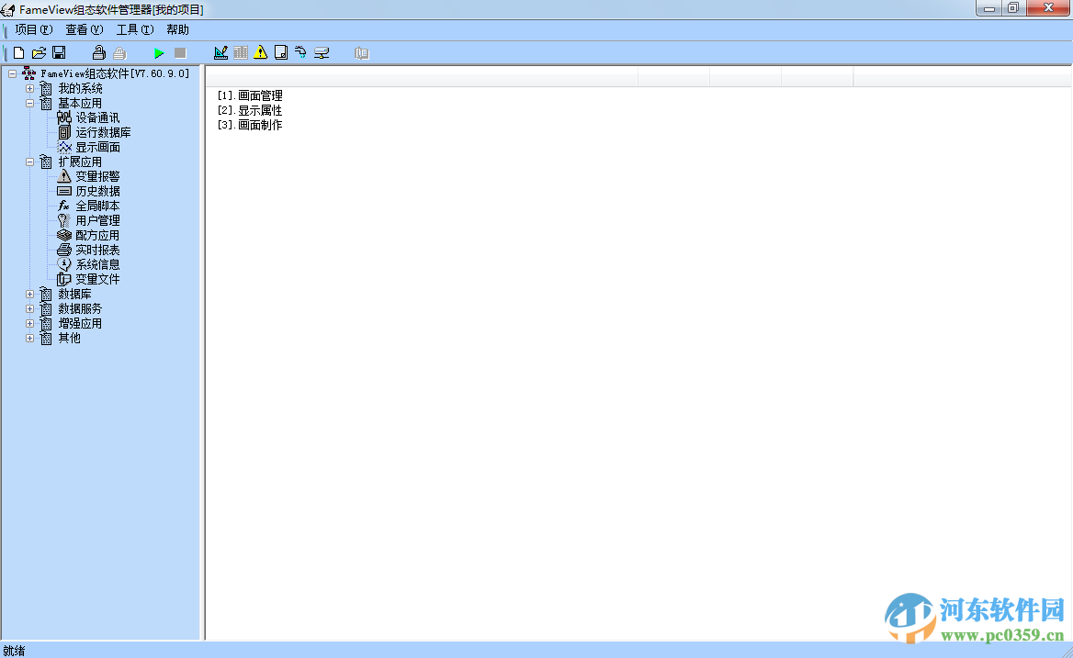The image size is (1073, 658).
Task: Click the document report toolbar icon
Action: pyautogui.click(x=280, y=52)
